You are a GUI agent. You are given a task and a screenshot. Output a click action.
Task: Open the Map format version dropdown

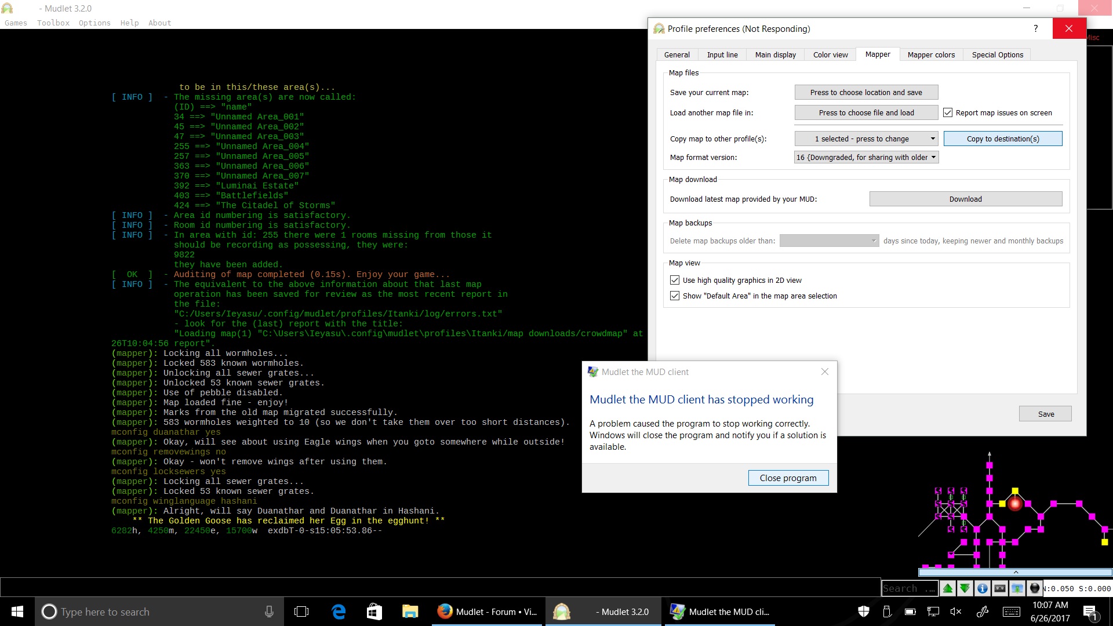pos(867,157)
